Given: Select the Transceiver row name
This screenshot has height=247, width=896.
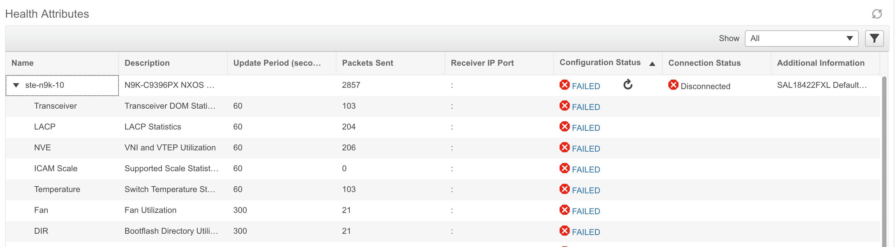Looking at the screenshot, I should point(55,106).
